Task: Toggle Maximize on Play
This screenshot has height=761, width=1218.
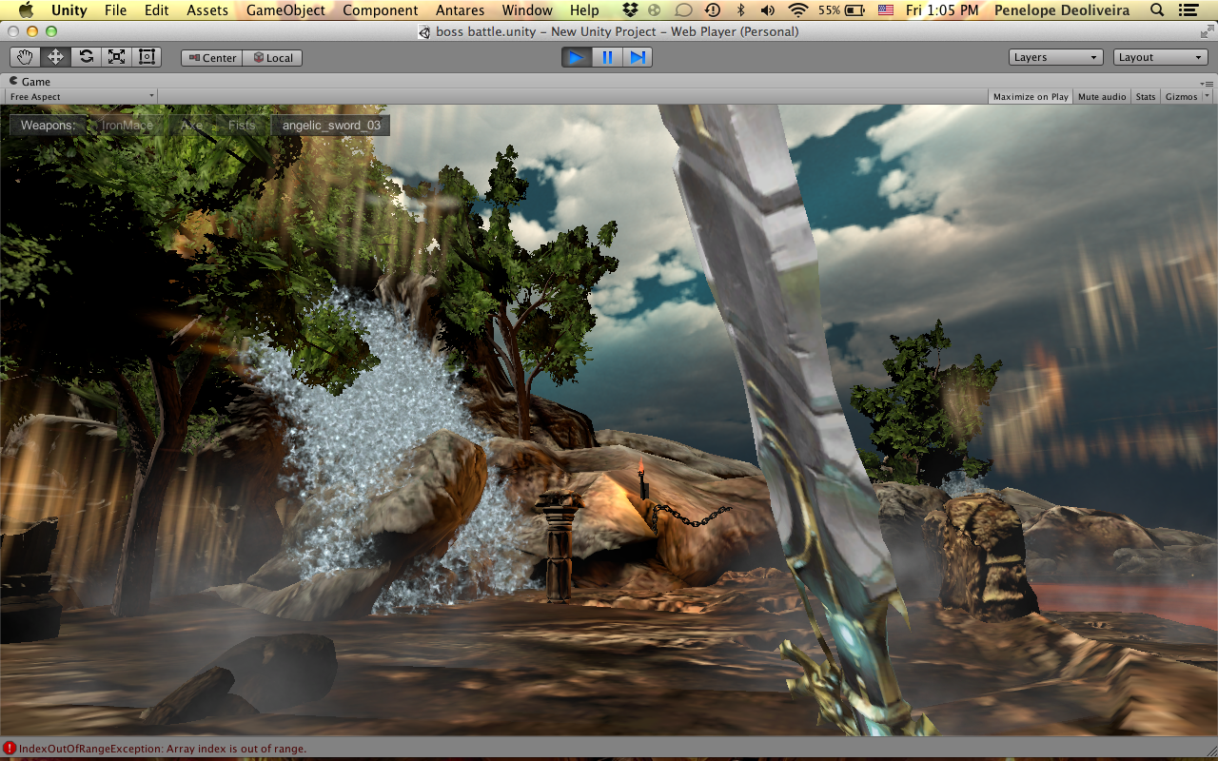Action: coord(1031,97)
